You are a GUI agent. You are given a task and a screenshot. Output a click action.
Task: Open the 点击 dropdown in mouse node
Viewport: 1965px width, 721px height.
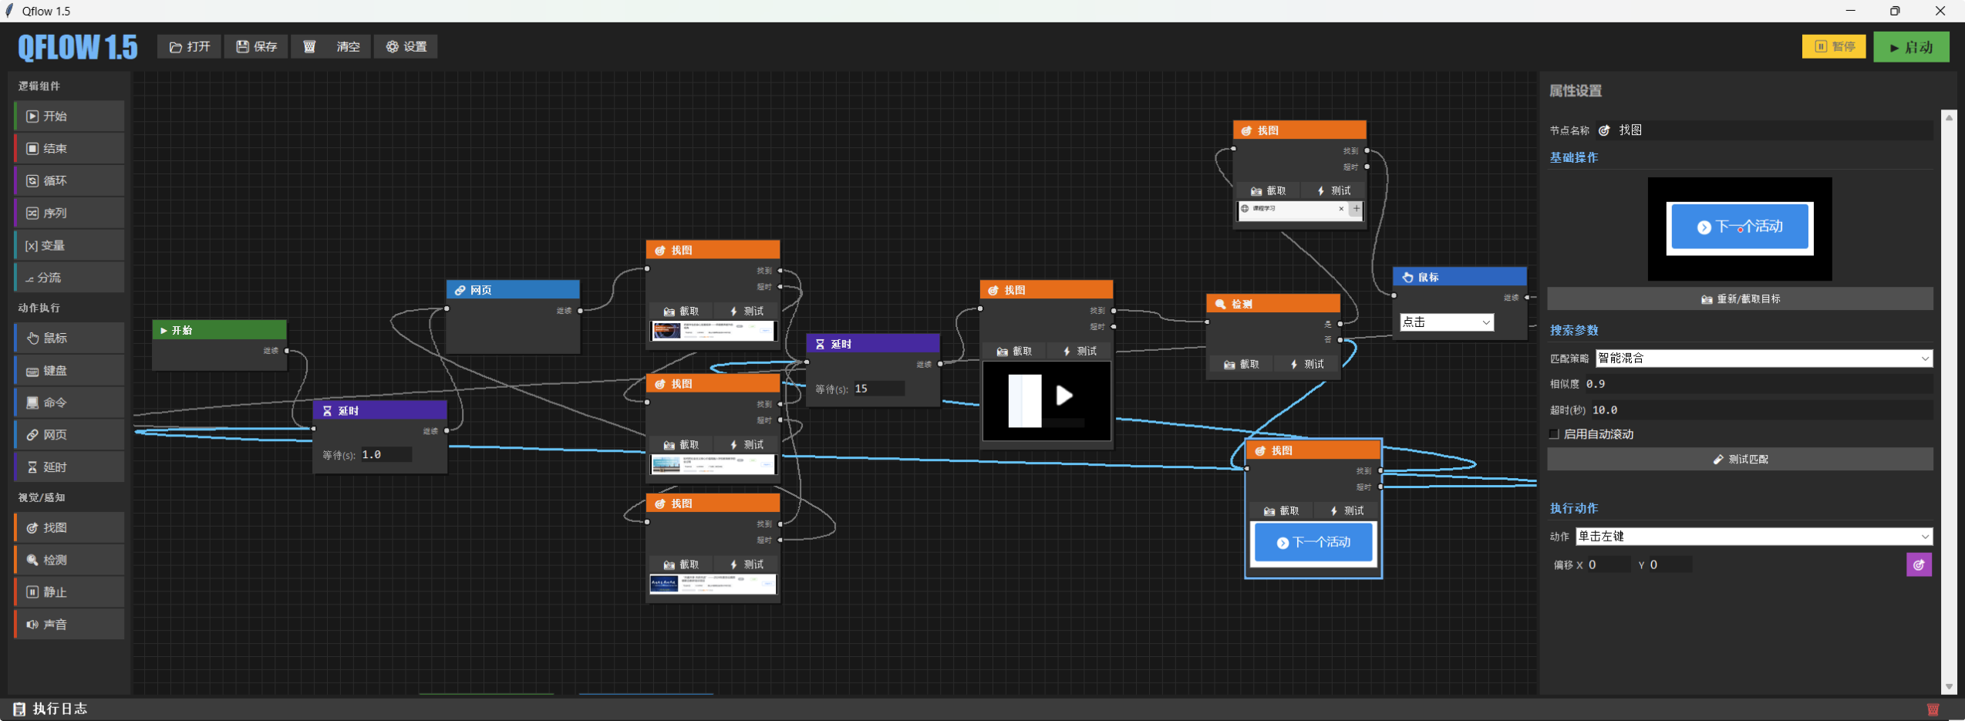coord(1446,322)
